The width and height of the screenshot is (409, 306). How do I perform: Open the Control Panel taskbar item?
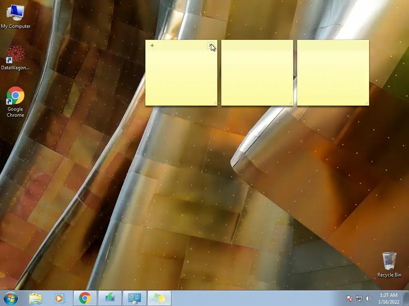135,298
